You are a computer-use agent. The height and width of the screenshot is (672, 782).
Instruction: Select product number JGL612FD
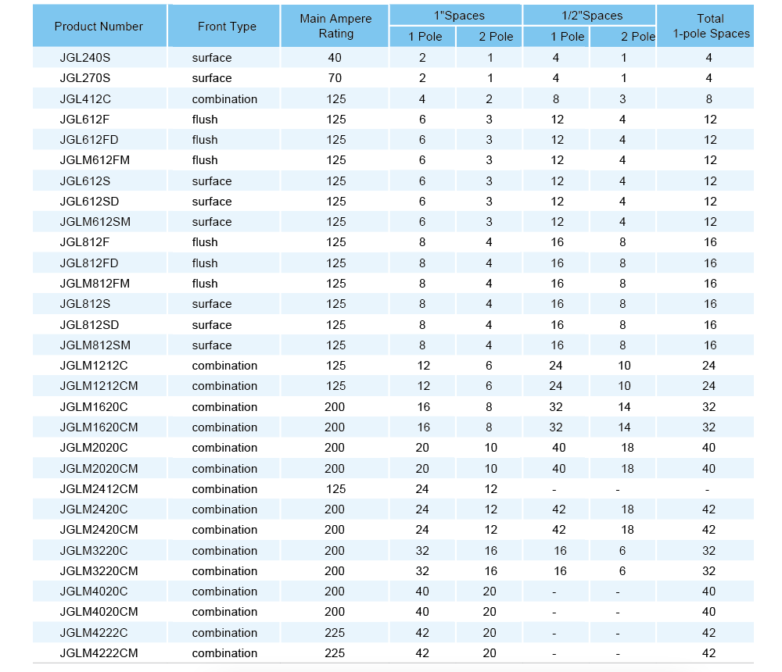[x=89, y=140]
